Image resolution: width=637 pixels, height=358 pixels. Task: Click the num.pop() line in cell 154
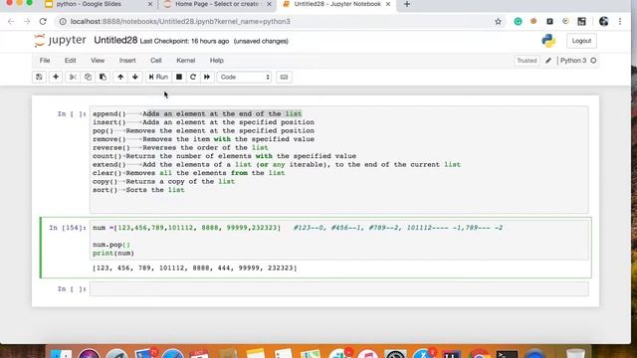111,245
